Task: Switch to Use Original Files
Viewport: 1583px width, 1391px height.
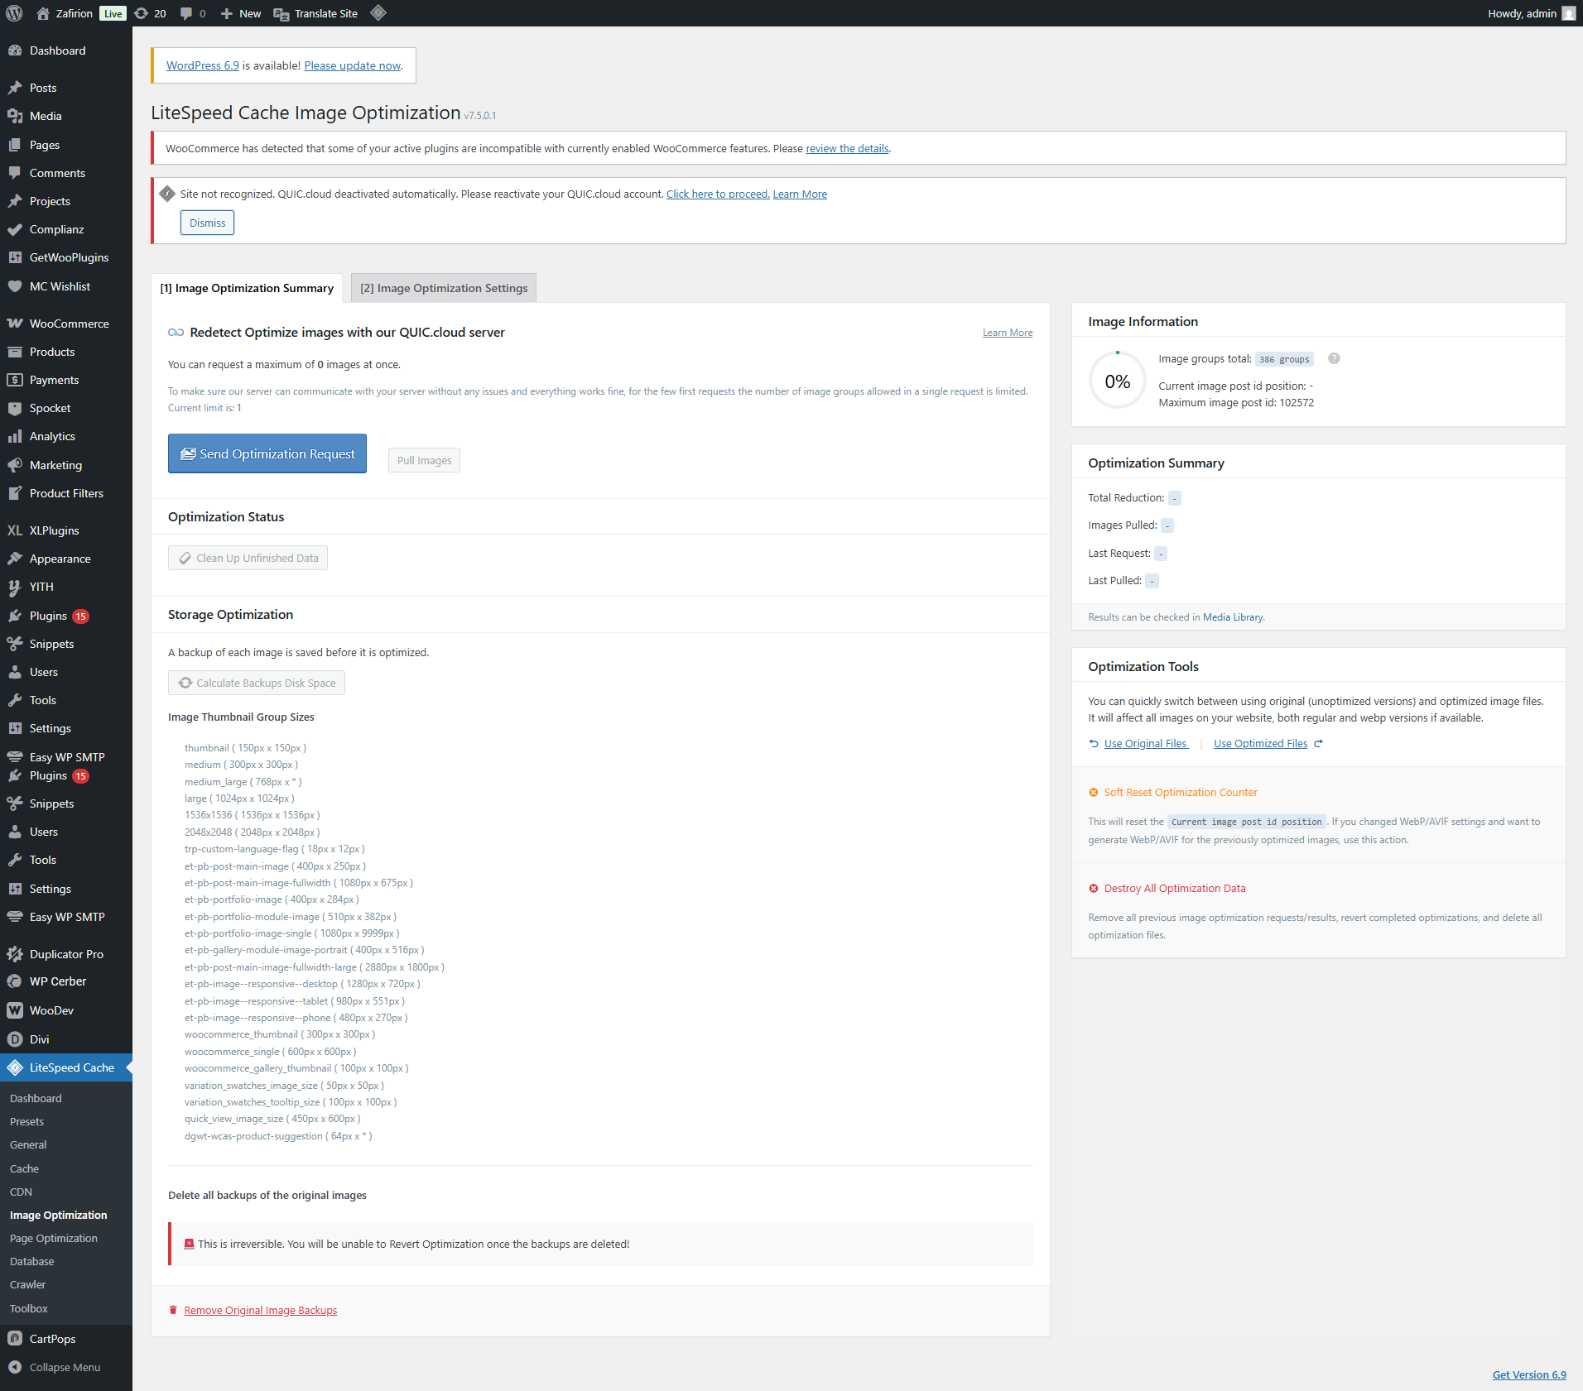Action: pos(1145,744)
